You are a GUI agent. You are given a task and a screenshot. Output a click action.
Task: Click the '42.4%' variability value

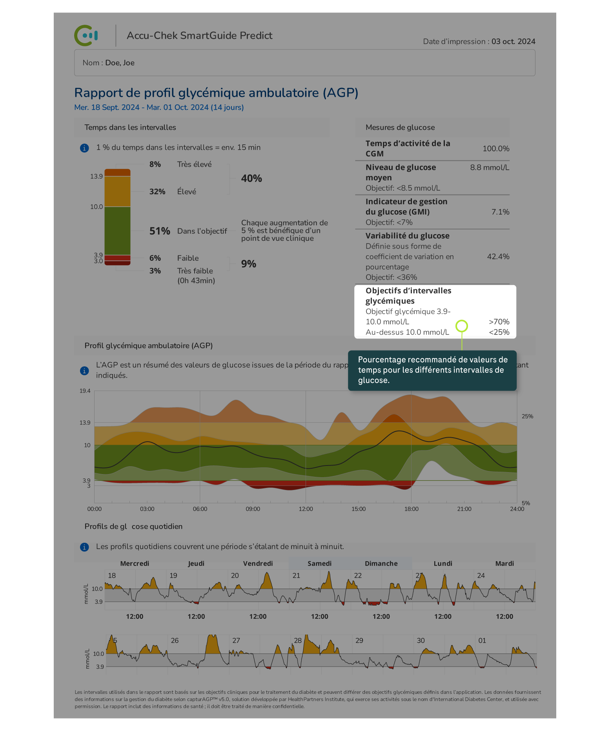pyautogui.click(x=498, y=257)
